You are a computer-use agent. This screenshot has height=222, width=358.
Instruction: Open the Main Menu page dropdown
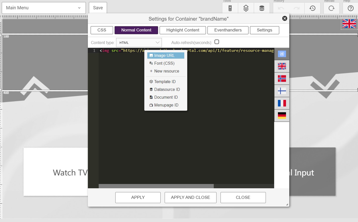(x=44, y=8)
